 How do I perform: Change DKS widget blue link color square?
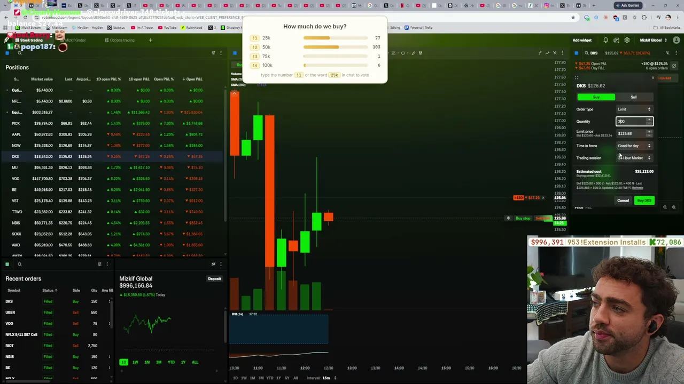(576, 53)
